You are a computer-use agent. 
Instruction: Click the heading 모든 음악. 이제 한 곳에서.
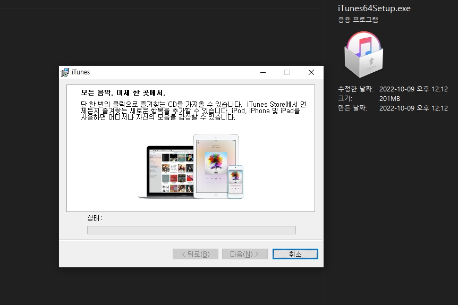123,93
